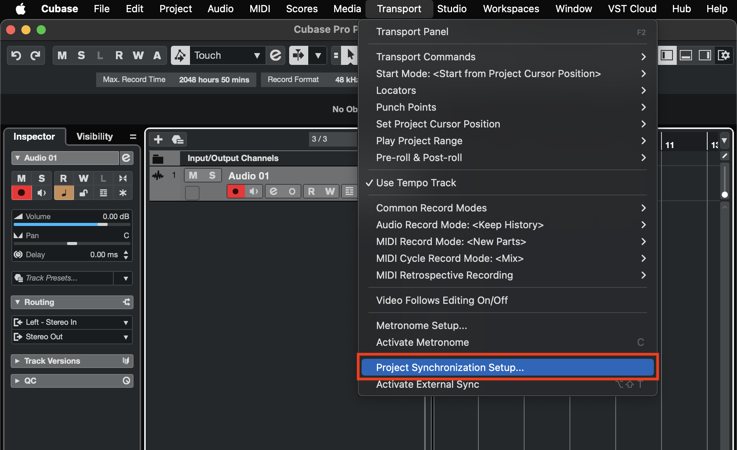
Task: Click the Routing section arrows icon
Action: tap(126, 302)
